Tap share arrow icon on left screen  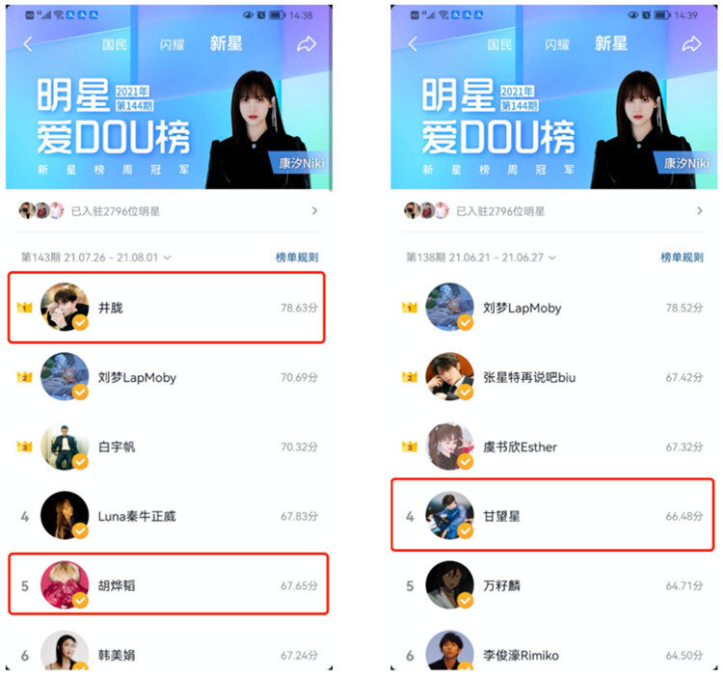[x=307, y=44]
